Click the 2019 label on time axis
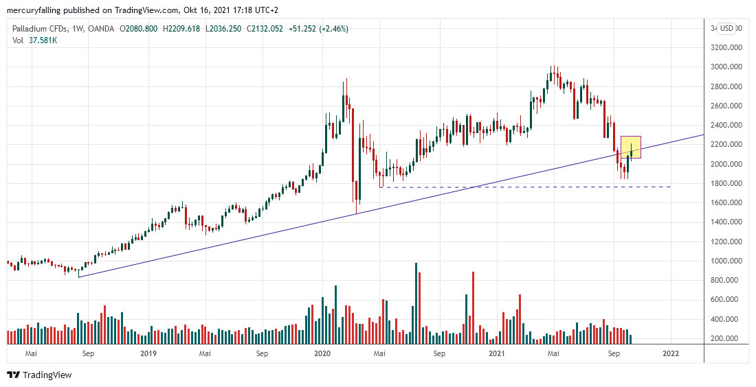This screenshot has height=387, width=756. tap(148, 354)
